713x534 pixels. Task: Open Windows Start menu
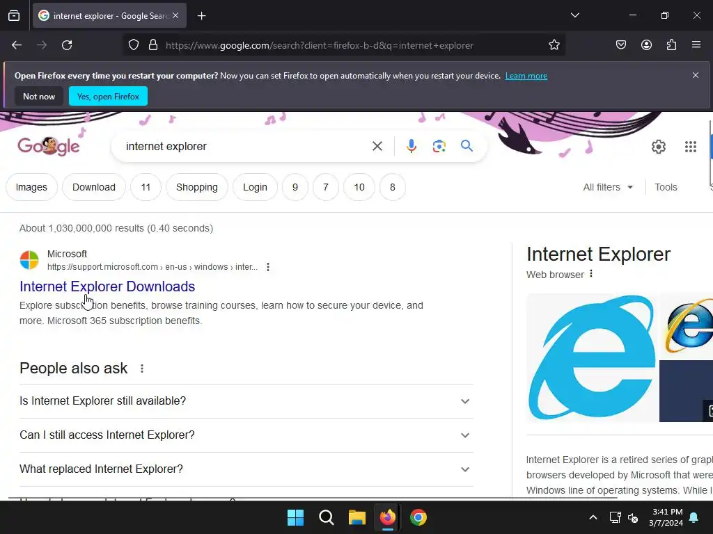[295, 517]
